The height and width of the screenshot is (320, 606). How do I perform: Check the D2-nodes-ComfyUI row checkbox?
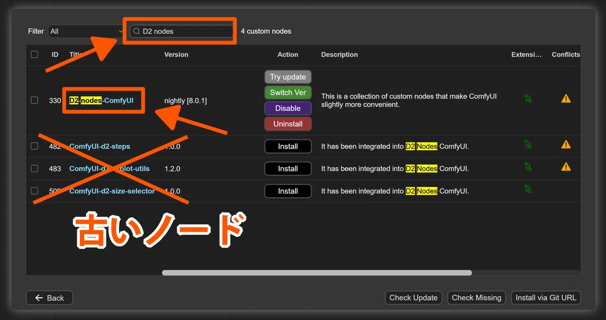[34, 101]
